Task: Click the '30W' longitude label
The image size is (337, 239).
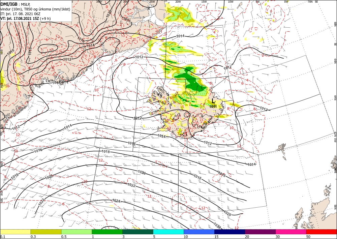Action: pos(126,2)
